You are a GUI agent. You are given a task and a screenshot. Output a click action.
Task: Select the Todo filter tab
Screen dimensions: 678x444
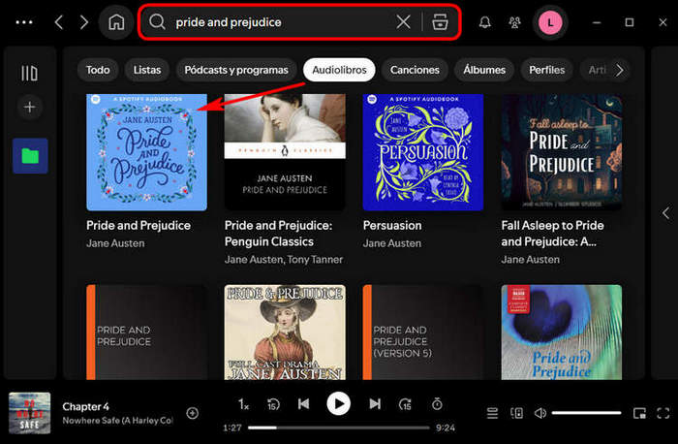coord(98,70)
